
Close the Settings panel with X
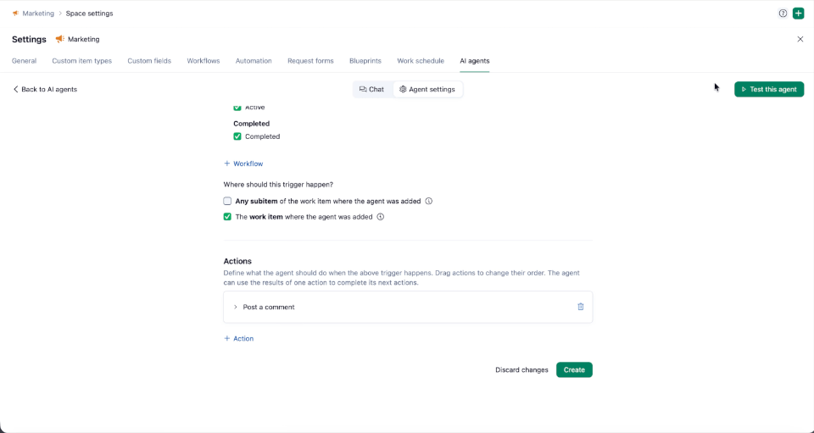tap(800, 40)
